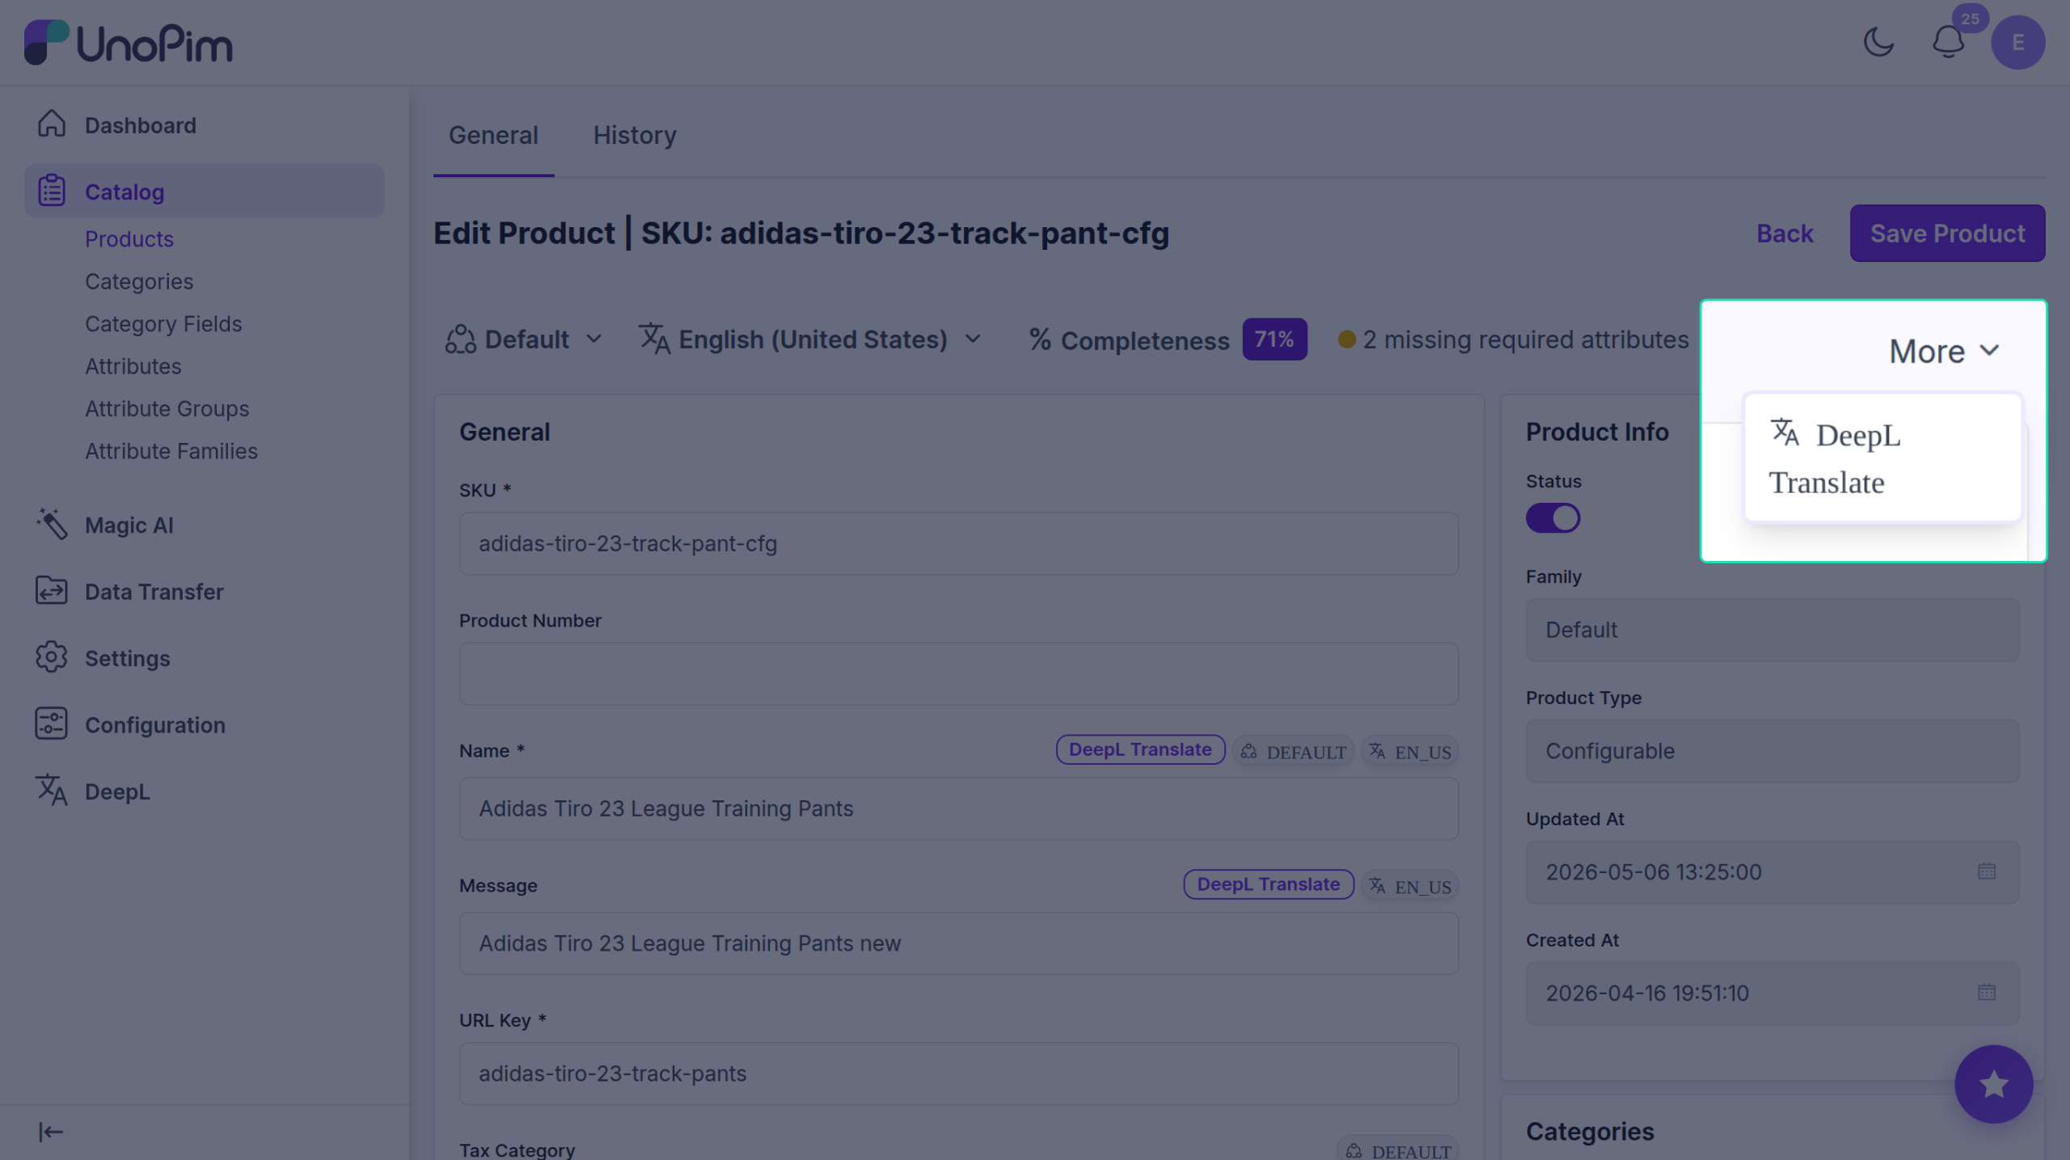Switch to the History tab
This screenshot has width=2070, height=1160.
point(635,135)
